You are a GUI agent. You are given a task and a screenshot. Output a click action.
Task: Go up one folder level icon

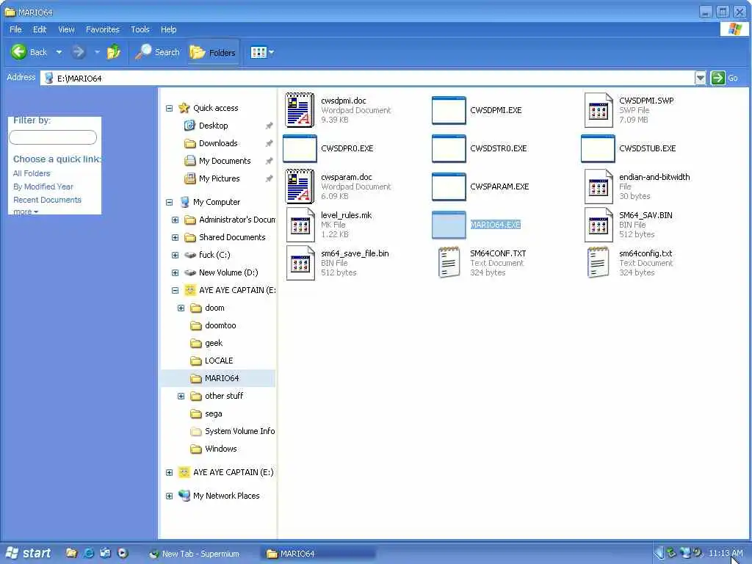pyautogui.click(x=114, y=52)
